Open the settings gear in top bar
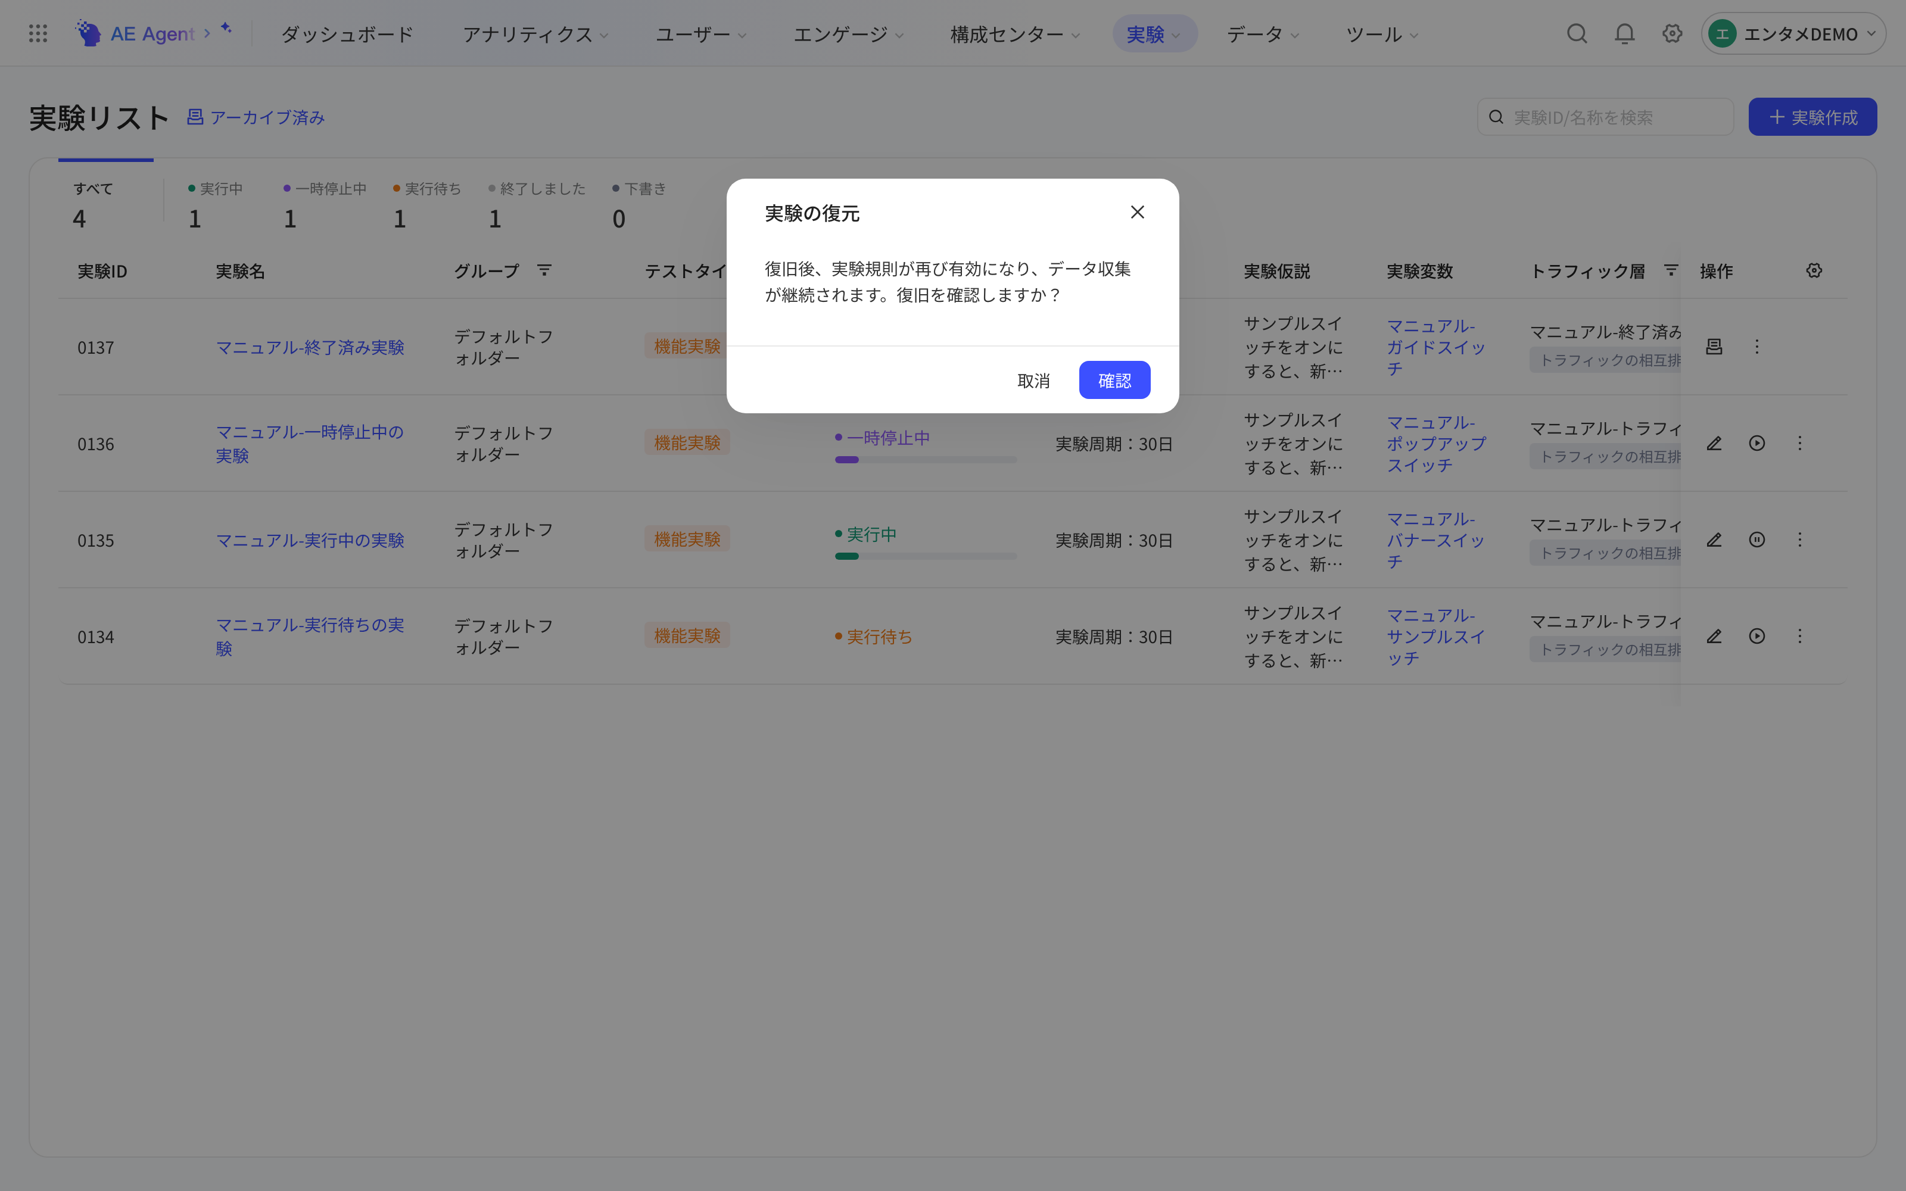 1672,33
